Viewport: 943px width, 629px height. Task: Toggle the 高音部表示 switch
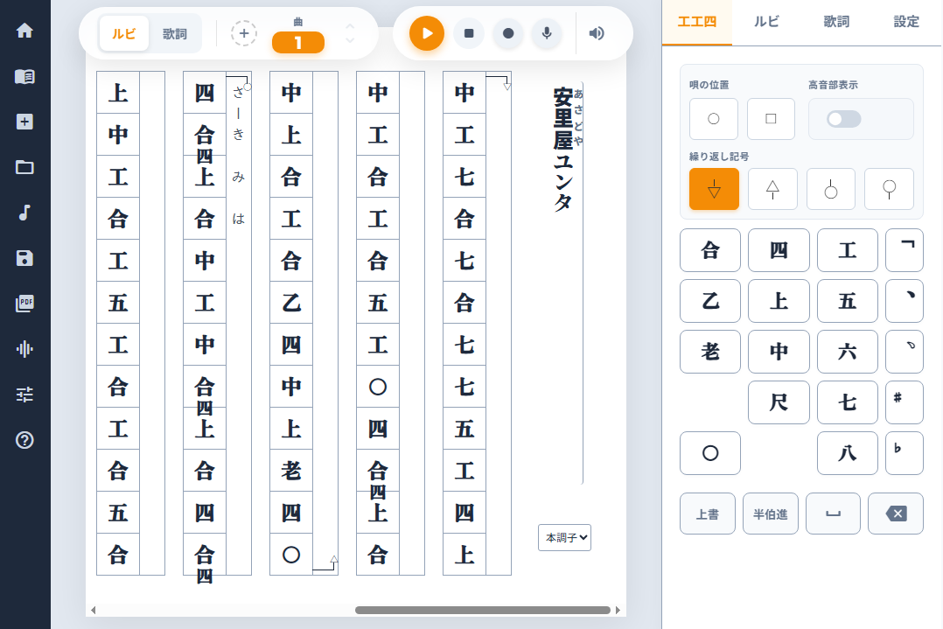[x=844, y=119]
